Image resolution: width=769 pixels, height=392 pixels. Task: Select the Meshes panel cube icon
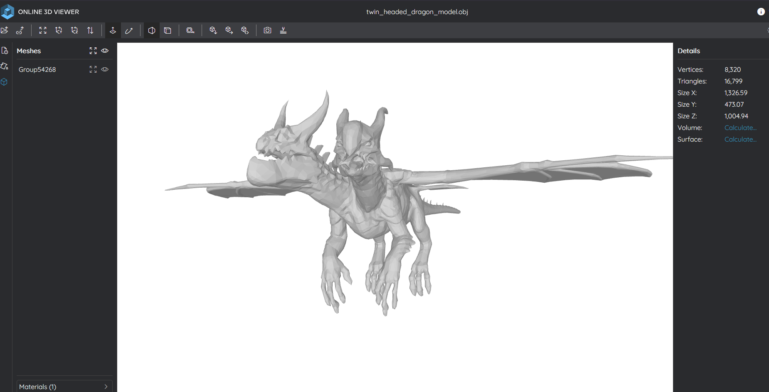[5, 82]
